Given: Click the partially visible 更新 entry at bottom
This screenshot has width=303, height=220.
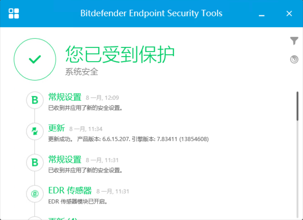Looking at the screenshot, I should click(x=63, y=218).
